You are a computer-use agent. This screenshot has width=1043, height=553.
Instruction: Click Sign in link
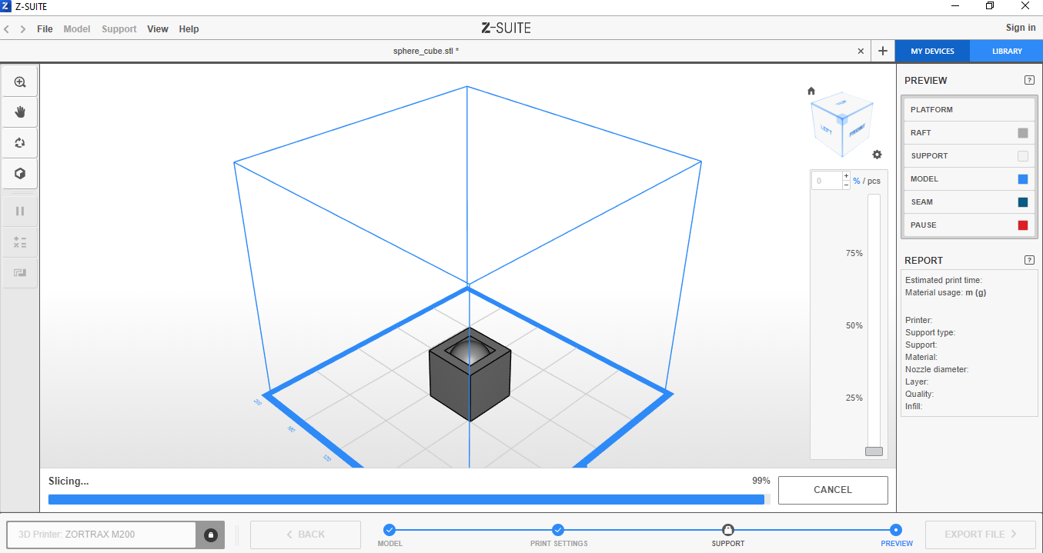[1021, 28]
